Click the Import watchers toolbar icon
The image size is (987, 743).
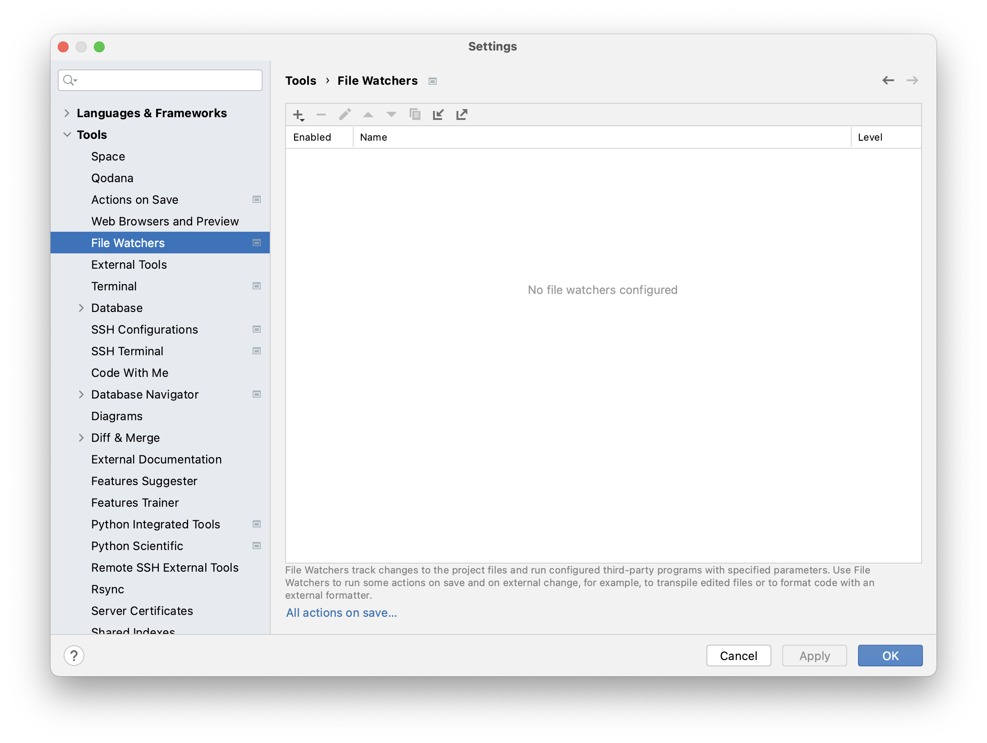(x=438, y=115)
